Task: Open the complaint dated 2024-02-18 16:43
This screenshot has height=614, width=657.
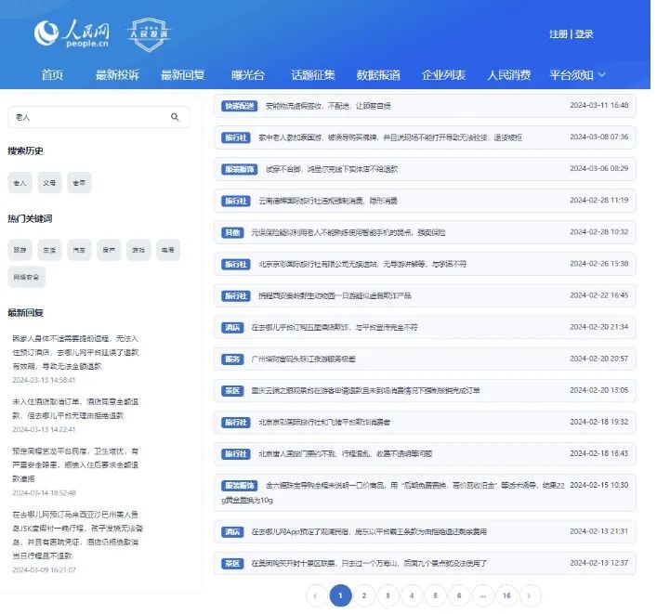Action: (x=425, y=454)
